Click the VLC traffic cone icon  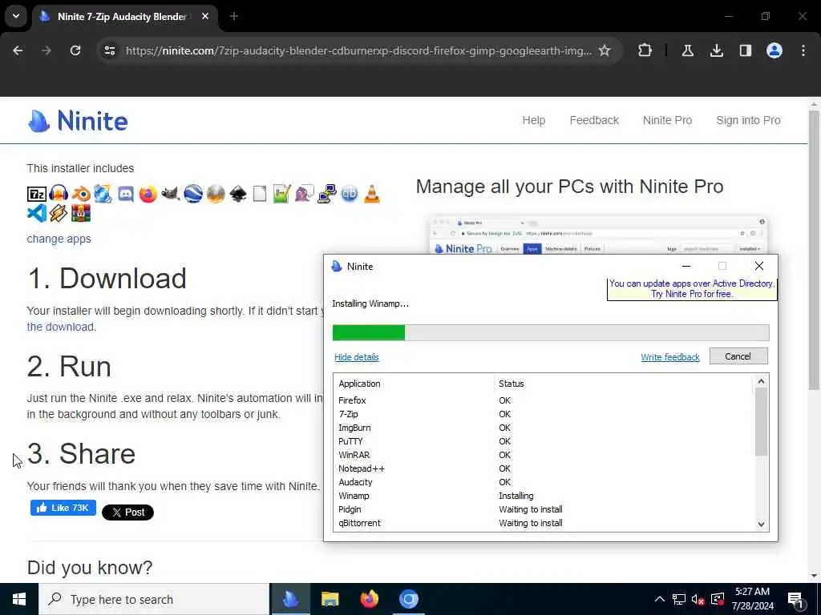[x=372, y=194]
